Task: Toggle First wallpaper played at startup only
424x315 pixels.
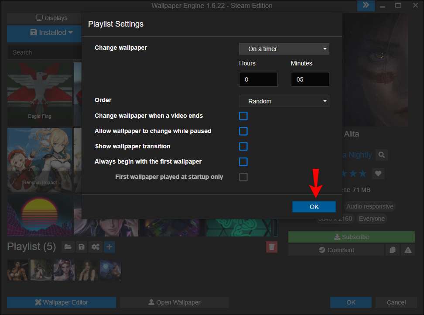Action: [x=243, y=177]
